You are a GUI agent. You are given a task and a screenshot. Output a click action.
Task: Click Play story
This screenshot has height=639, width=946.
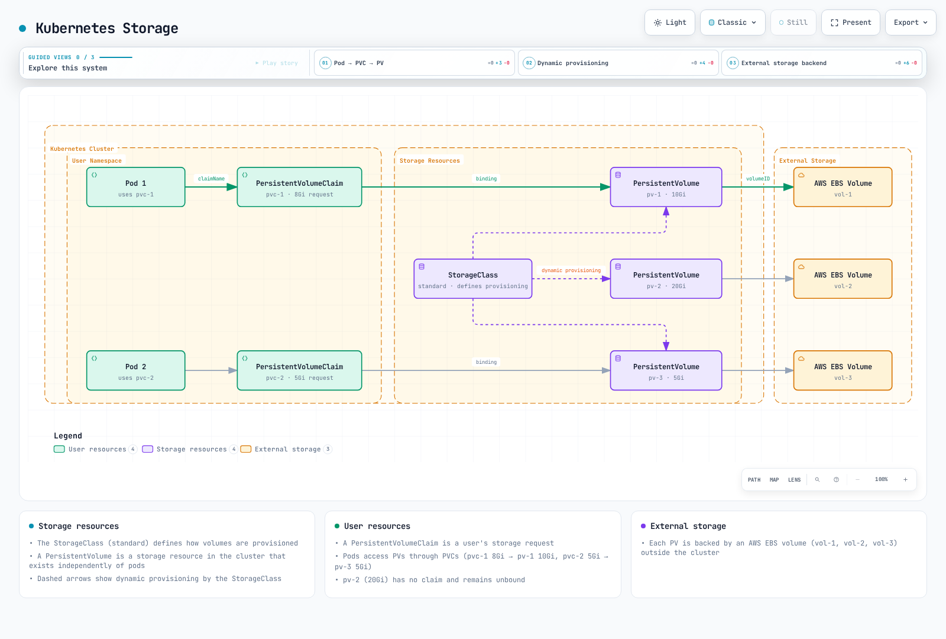click(x=277, y=63)
